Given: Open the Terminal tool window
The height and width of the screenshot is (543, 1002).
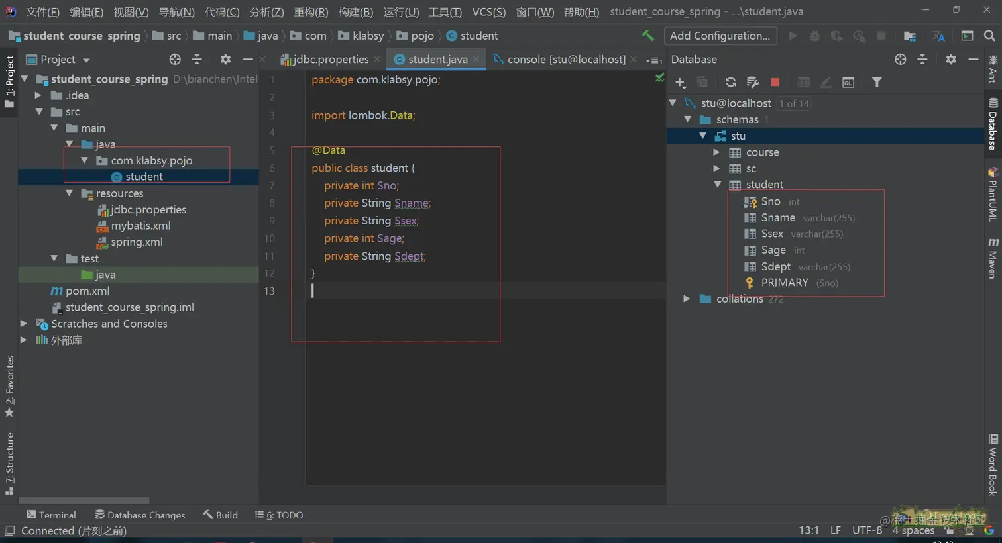Looking at the screenshot, I should click(51, 515).
